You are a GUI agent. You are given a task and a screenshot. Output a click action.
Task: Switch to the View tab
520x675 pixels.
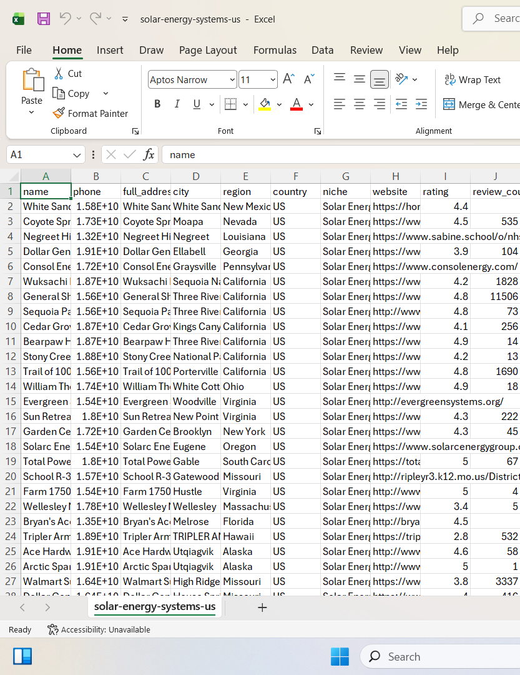click(410, 50)
